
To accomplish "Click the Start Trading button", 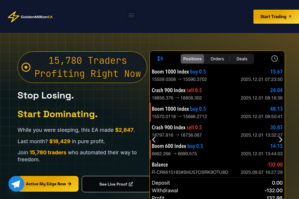I will pyautogui.click(x=276, y=17).
